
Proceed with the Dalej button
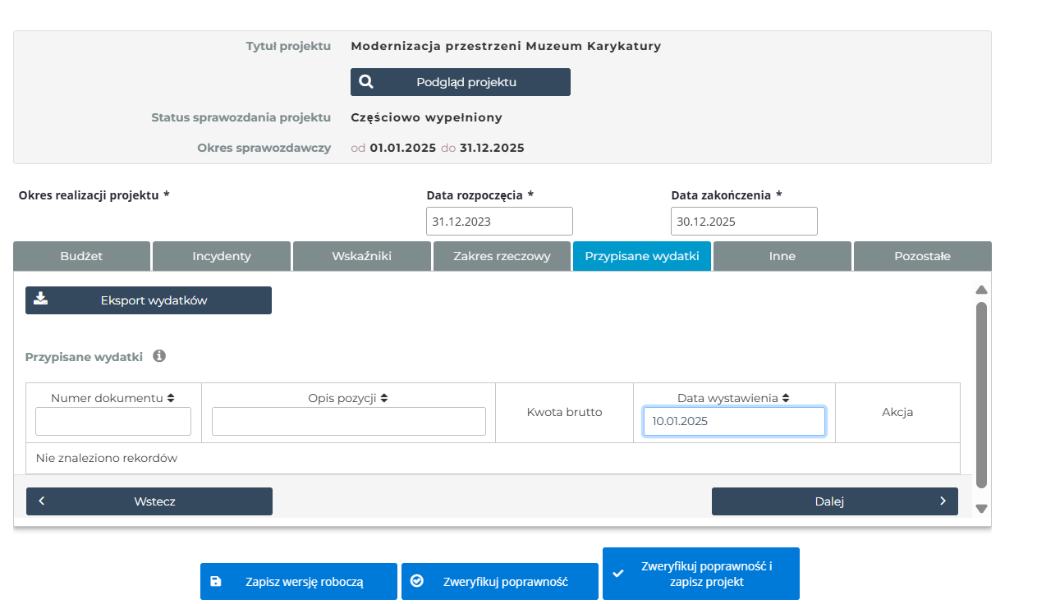[834, 501]
